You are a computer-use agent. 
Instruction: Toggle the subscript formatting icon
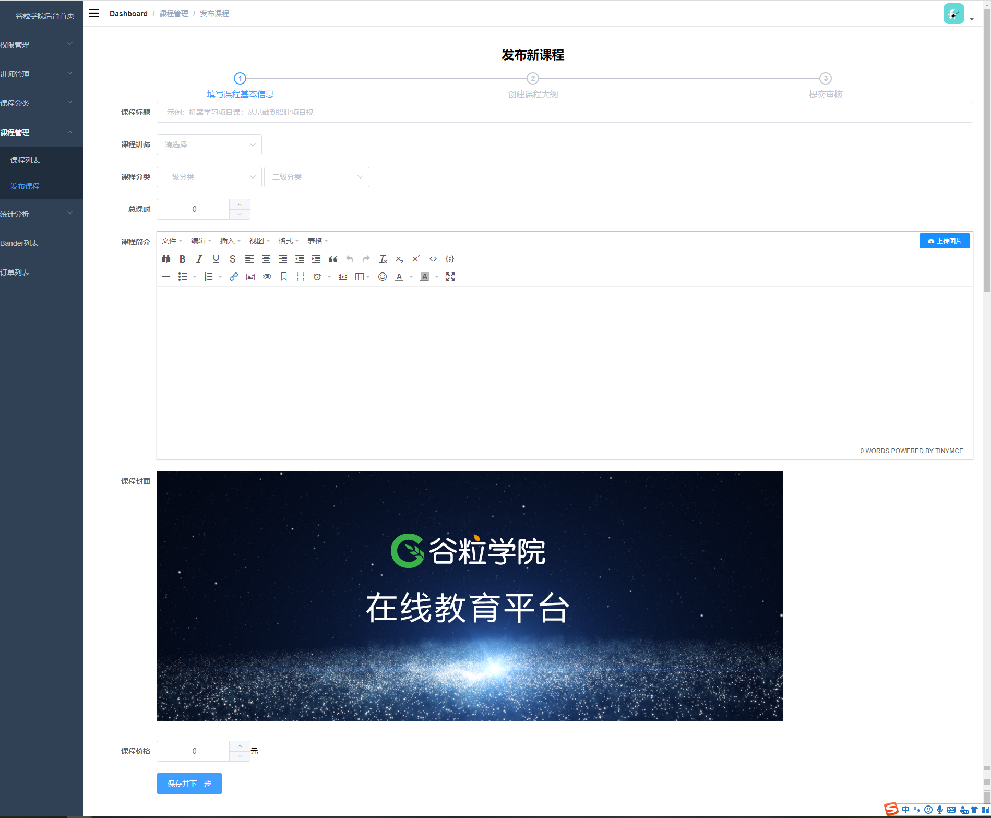click(x=399, y=259)
